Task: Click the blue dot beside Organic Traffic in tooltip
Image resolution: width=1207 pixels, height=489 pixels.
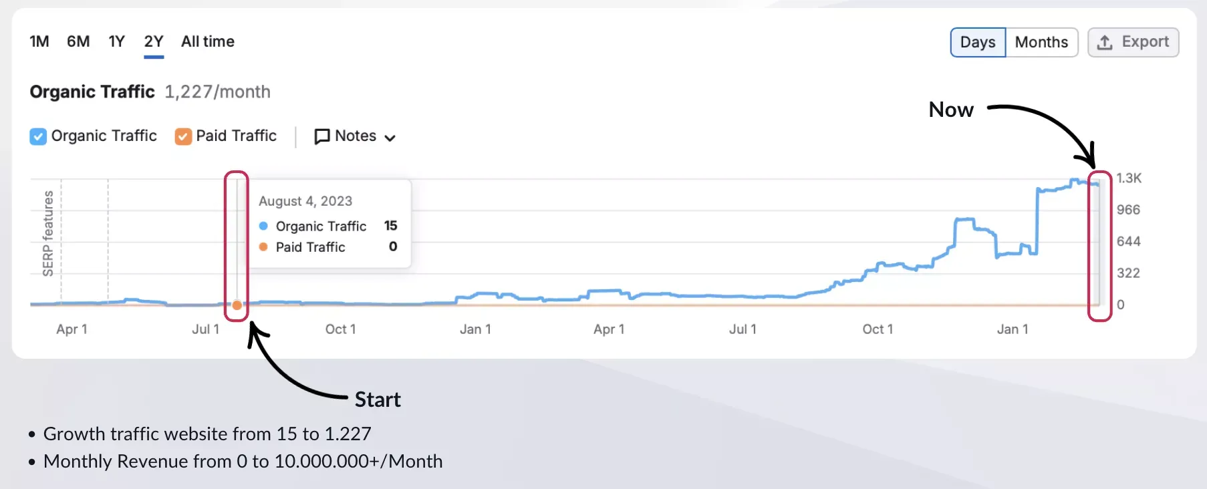Action: click(x=265, y=226)
